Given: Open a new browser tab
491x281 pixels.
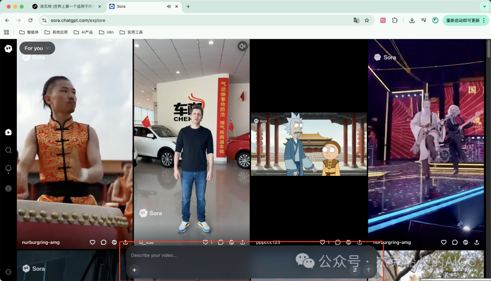Looking at the screenshot, I should (188, 6).
